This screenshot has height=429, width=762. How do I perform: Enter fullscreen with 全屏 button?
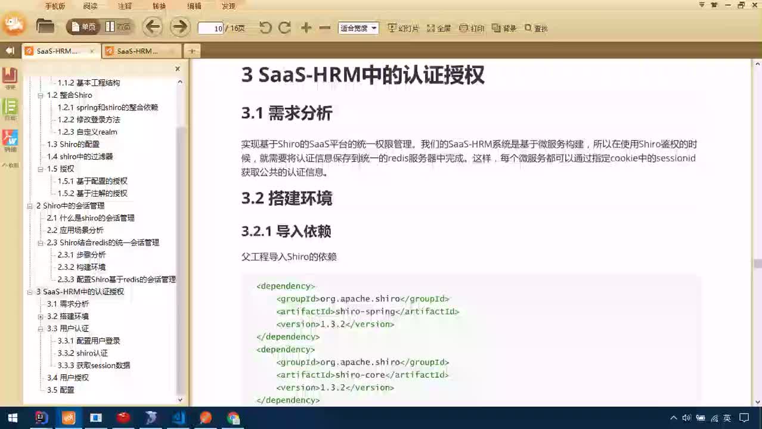pos(439,28)
